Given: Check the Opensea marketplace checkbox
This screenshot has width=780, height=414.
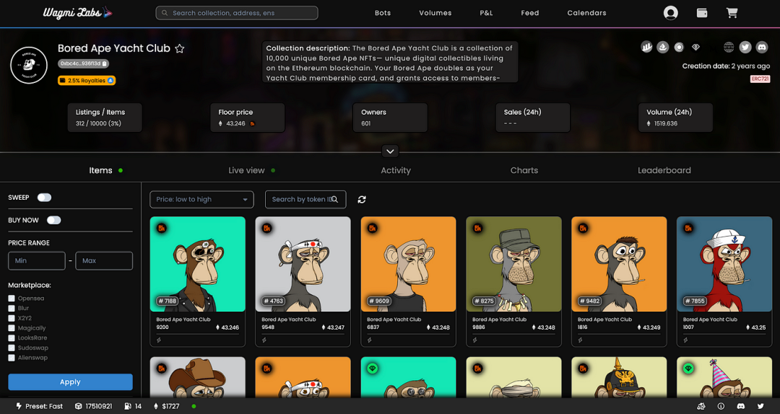Looking at the screenshot, I should pos(12,298).
